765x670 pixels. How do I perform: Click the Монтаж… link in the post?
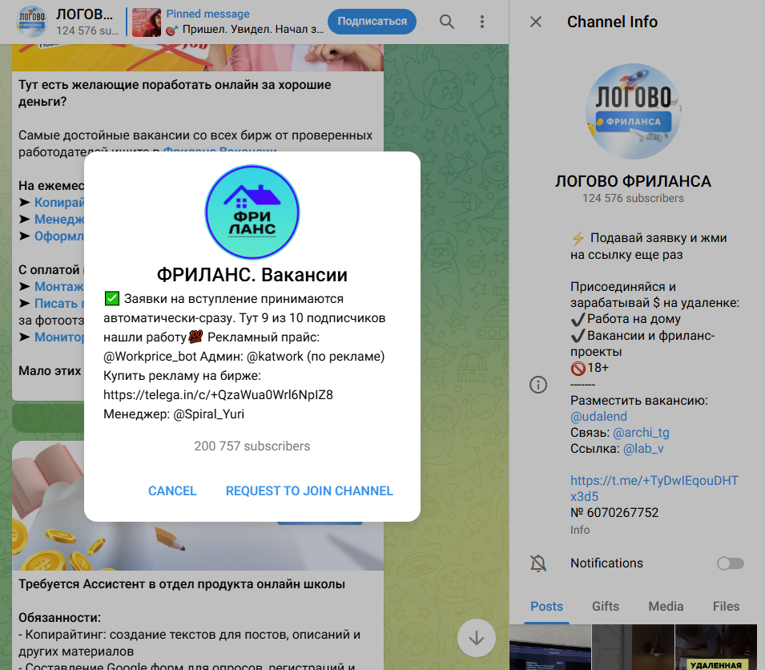(x=59, y=286)
